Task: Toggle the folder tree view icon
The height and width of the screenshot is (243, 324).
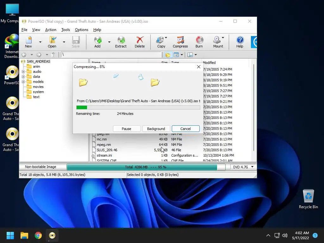Action: (x=168, y=55)
